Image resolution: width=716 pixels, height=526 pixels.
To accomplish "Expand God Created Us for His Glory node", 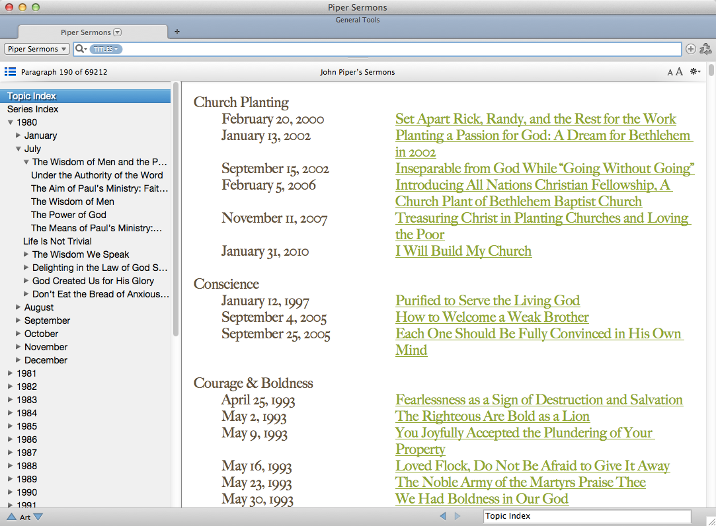I will click(x=26, y=280).
